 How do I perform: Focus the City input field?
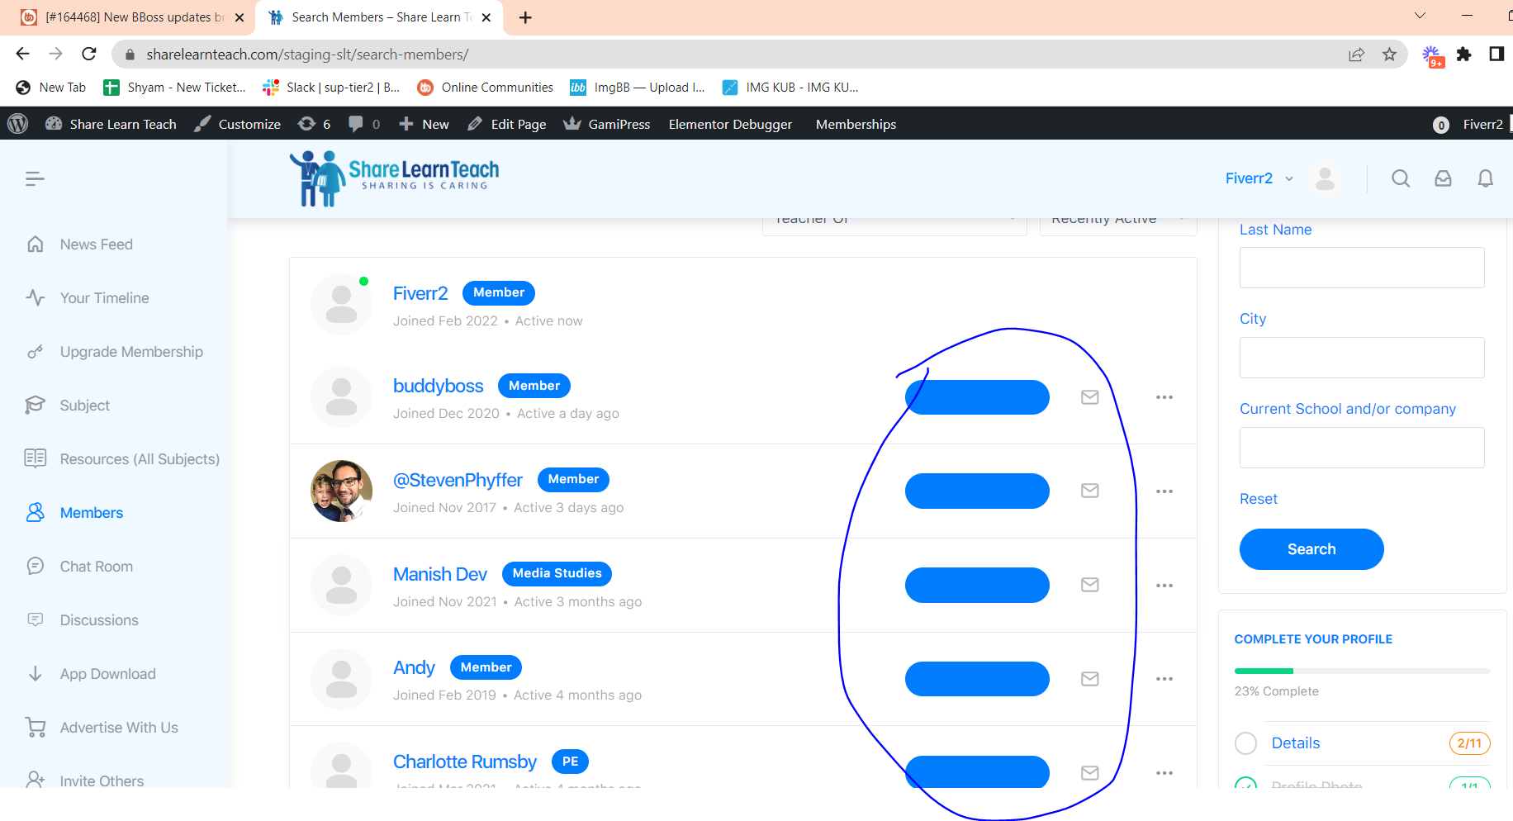(1361, 358)
